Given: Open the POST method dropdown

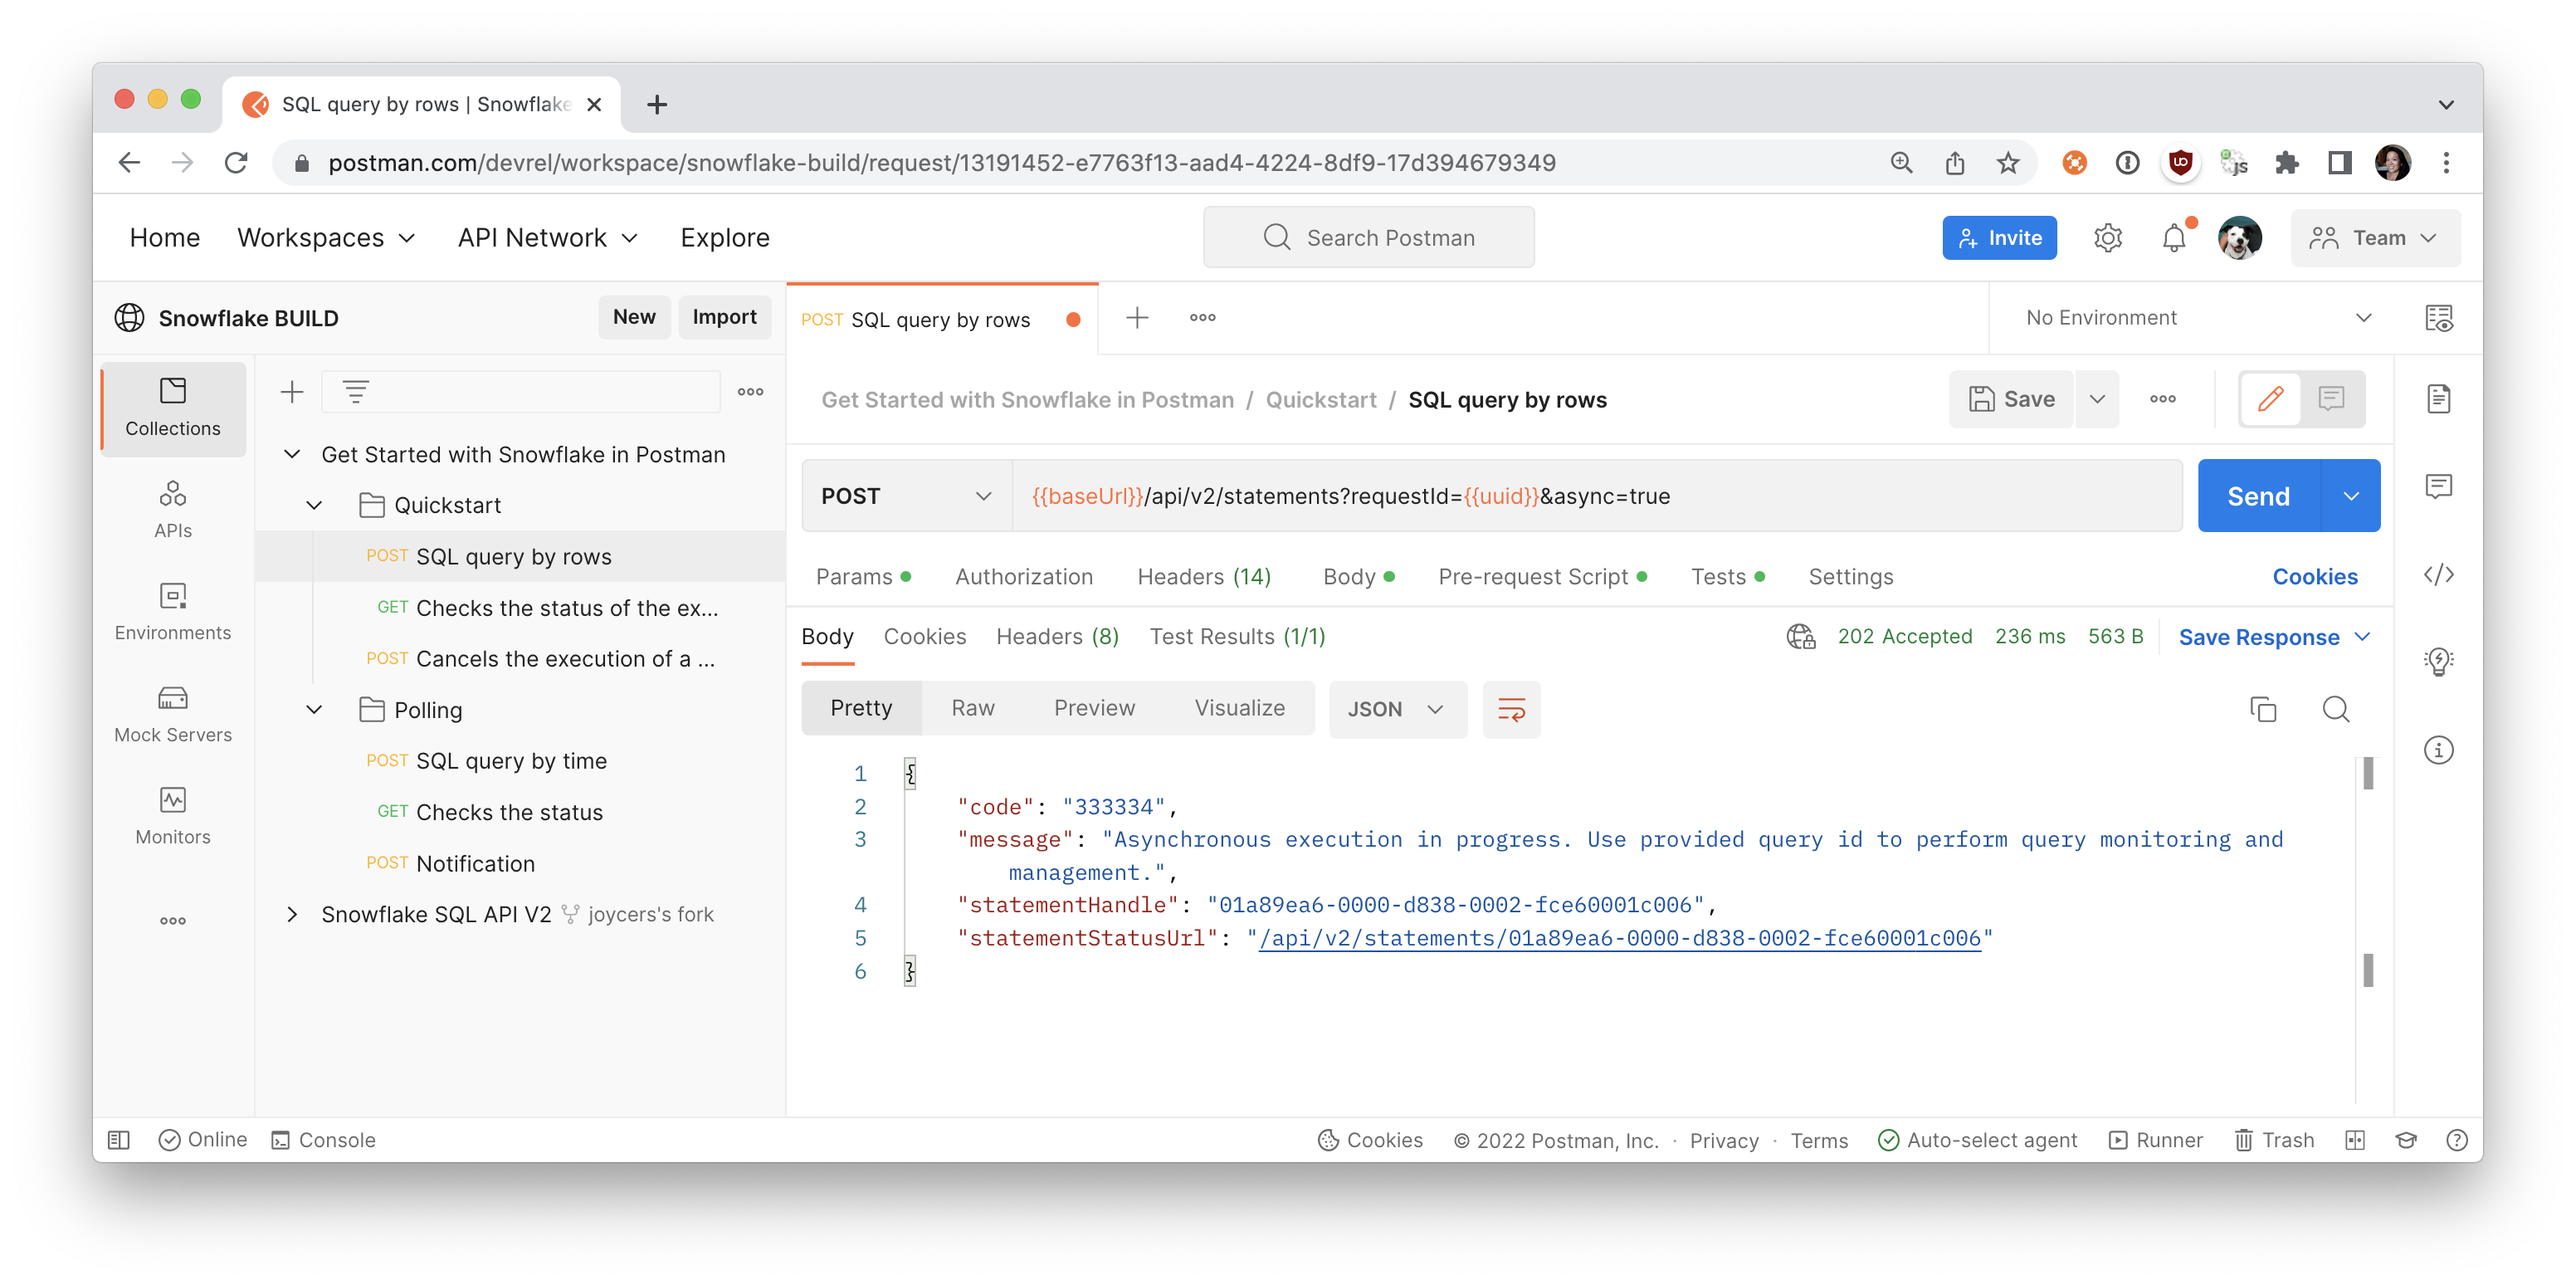Looking at the screenshot, I should 905,496.
